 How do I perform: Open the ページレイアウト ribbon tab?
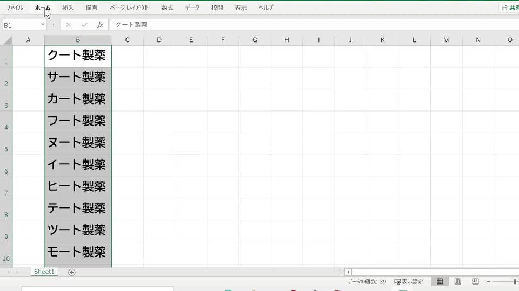(x=129, y=8)
